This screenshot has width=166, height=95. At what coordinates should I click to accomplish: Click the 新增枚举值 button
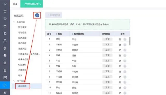(x=54, y=15)
